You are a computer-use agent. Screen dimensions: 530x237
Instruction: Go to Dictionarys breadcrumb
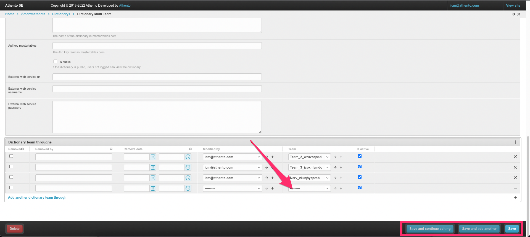coord(61,14)
